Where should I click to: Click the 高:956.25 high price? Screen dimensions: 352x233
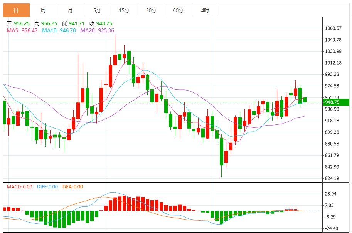point(46,23)
